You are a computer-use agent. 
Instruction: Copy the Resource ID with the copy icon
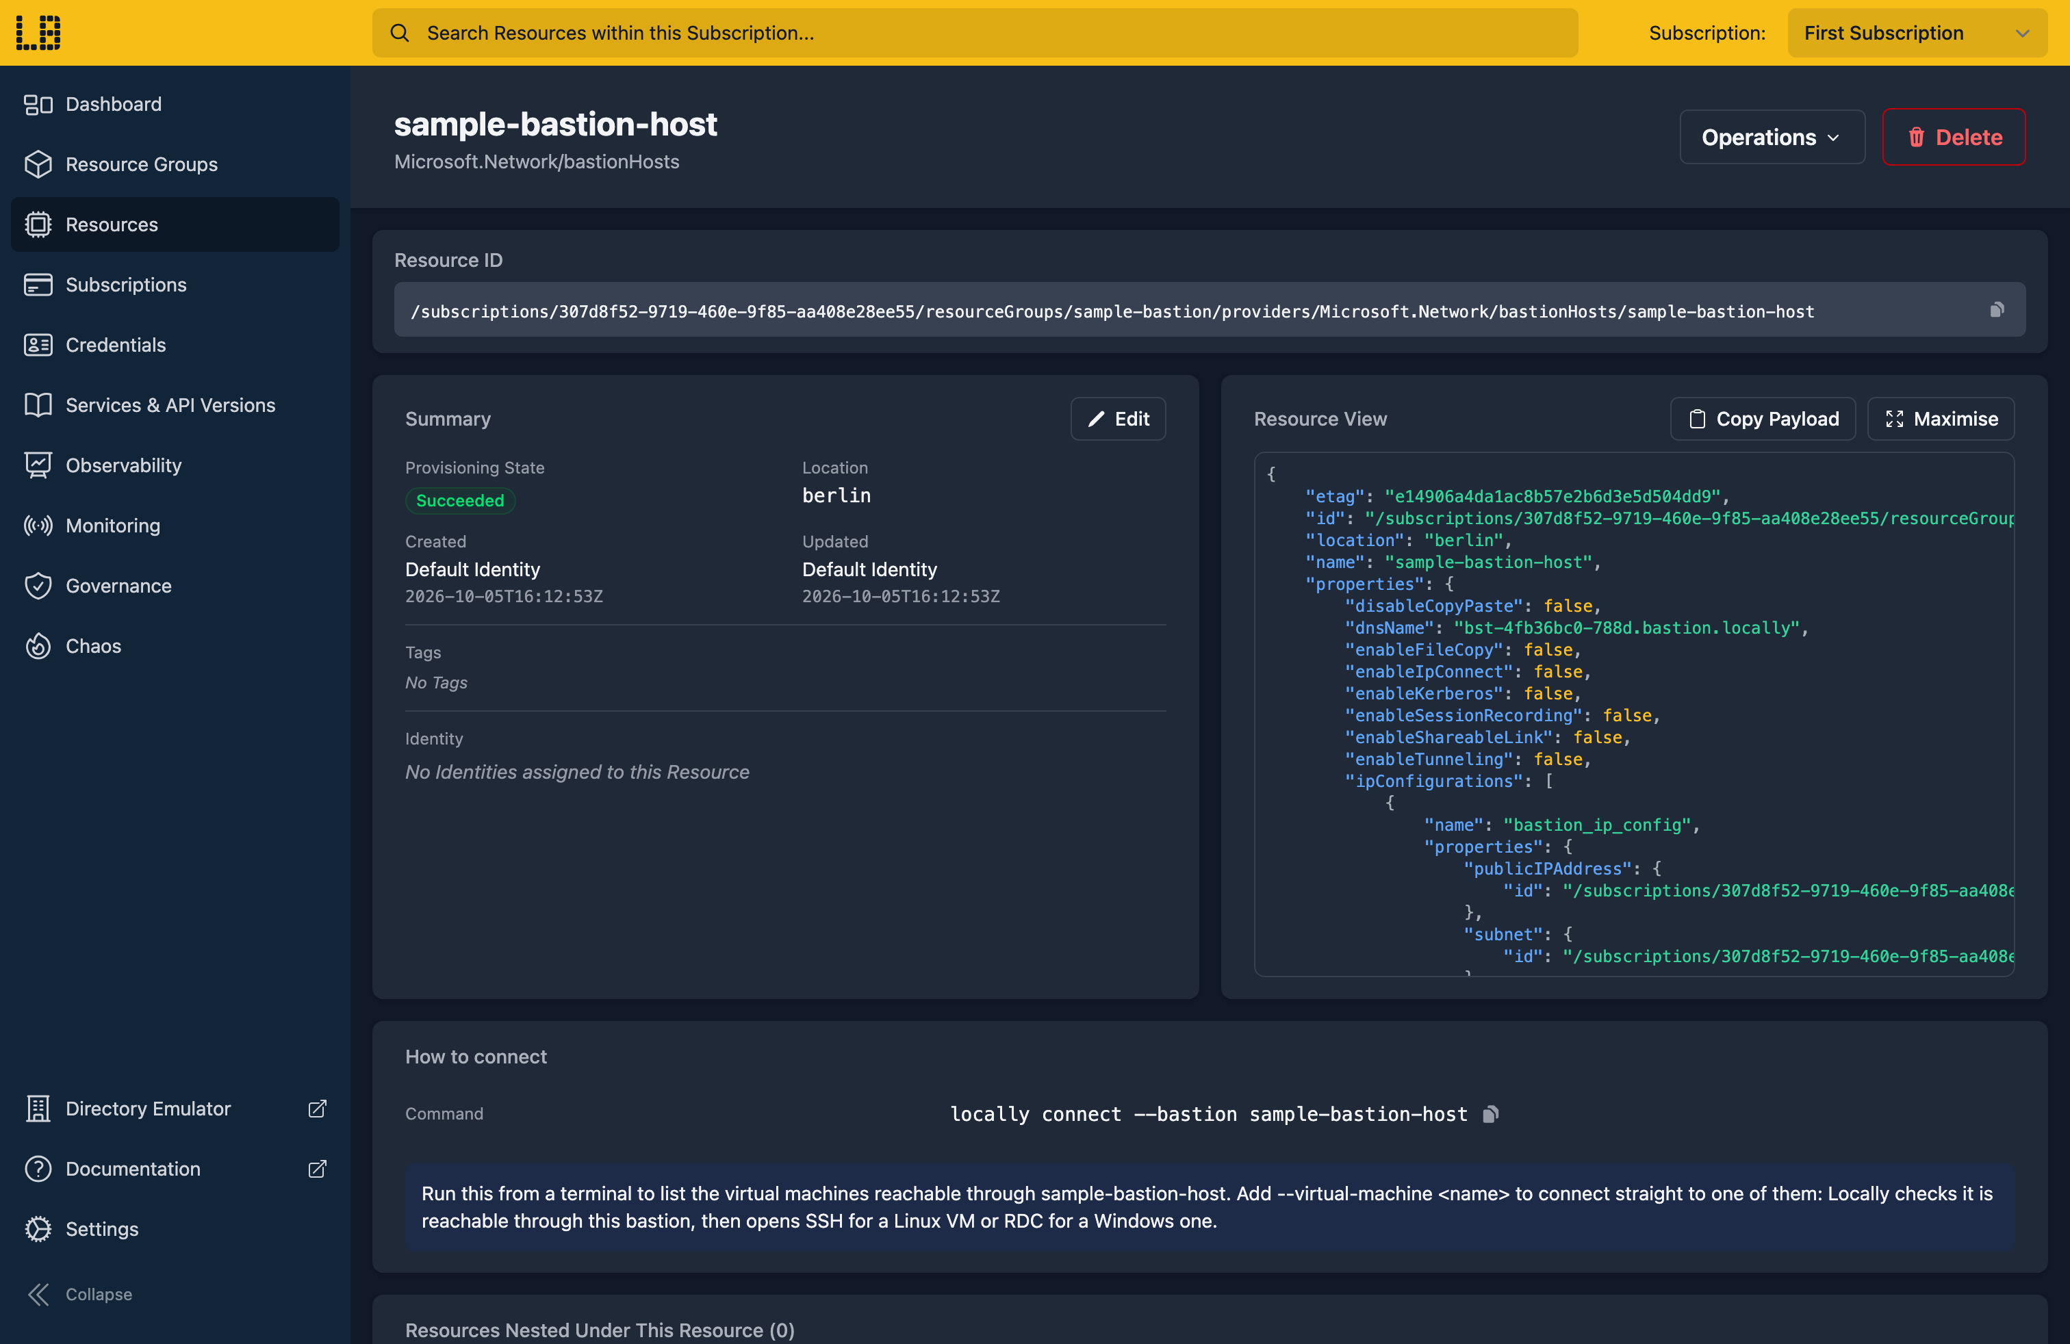pos(1997,311)
